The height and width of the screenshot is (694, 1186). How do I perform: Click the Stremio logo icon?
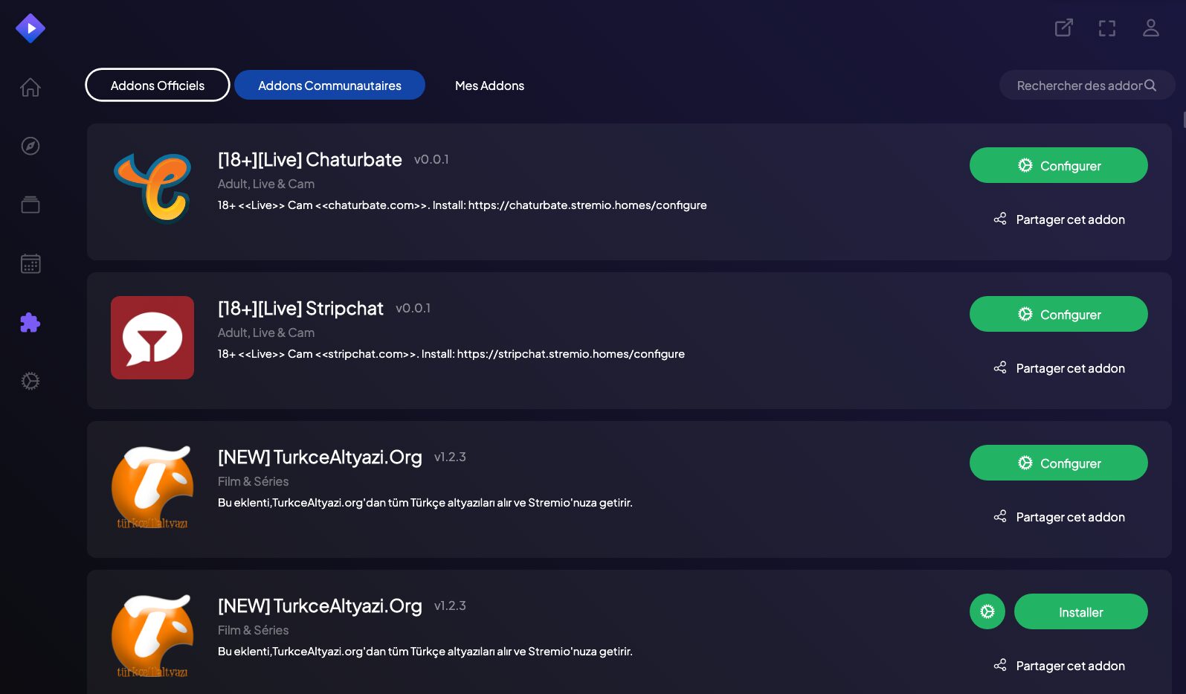[30, 28]
